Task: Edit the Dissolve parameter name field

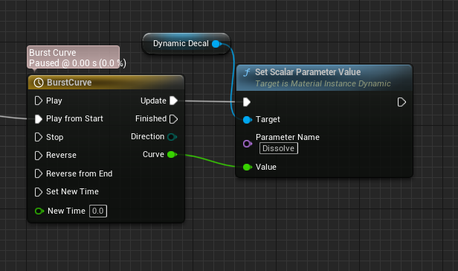Action: [279, 148]
